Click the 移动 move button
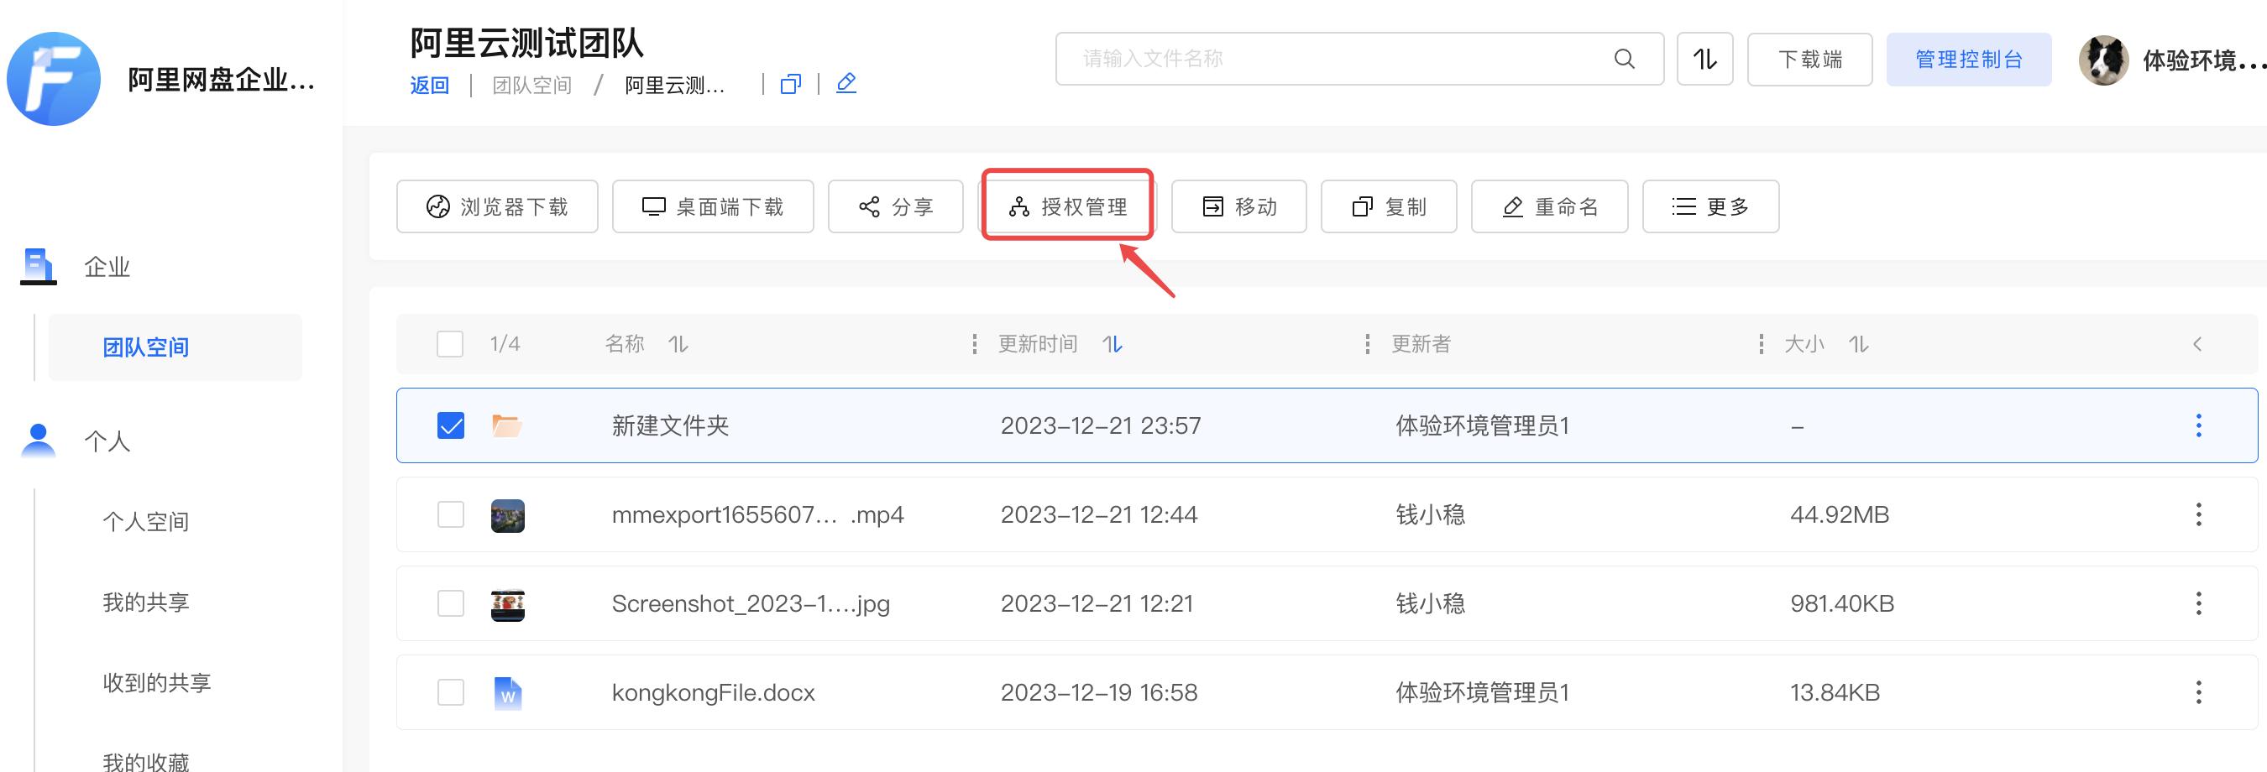The height and width of the screenshot is (772, 2267). click(x=1239, y=206)
